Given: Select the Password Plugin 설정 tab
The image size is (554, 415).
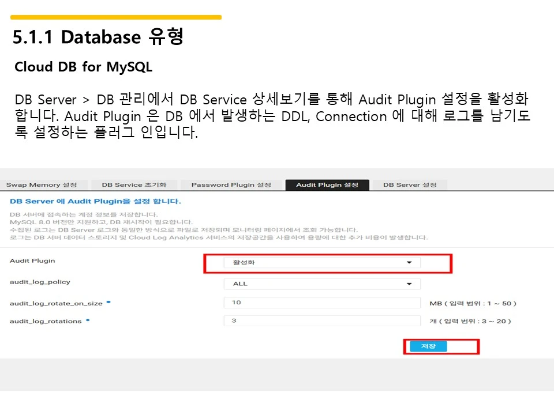Looking at the screenshot, I should [231, 185].
